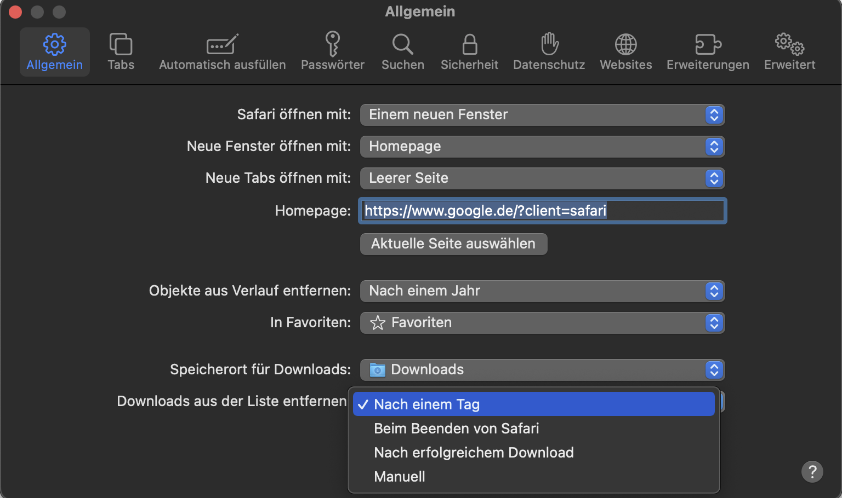842x498 pixels.
Task: Select the Suchen magnifier icon
Action: pos(402,52)
